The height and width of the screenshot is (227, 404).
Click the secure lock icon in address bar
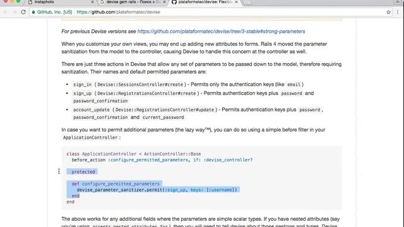tap(33, 12)
